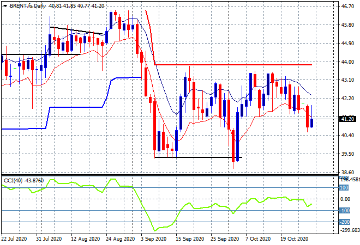The image size is (360, 245).
Task: Click the 3 Sep 2020 date label
Action: tap(154, 239)
